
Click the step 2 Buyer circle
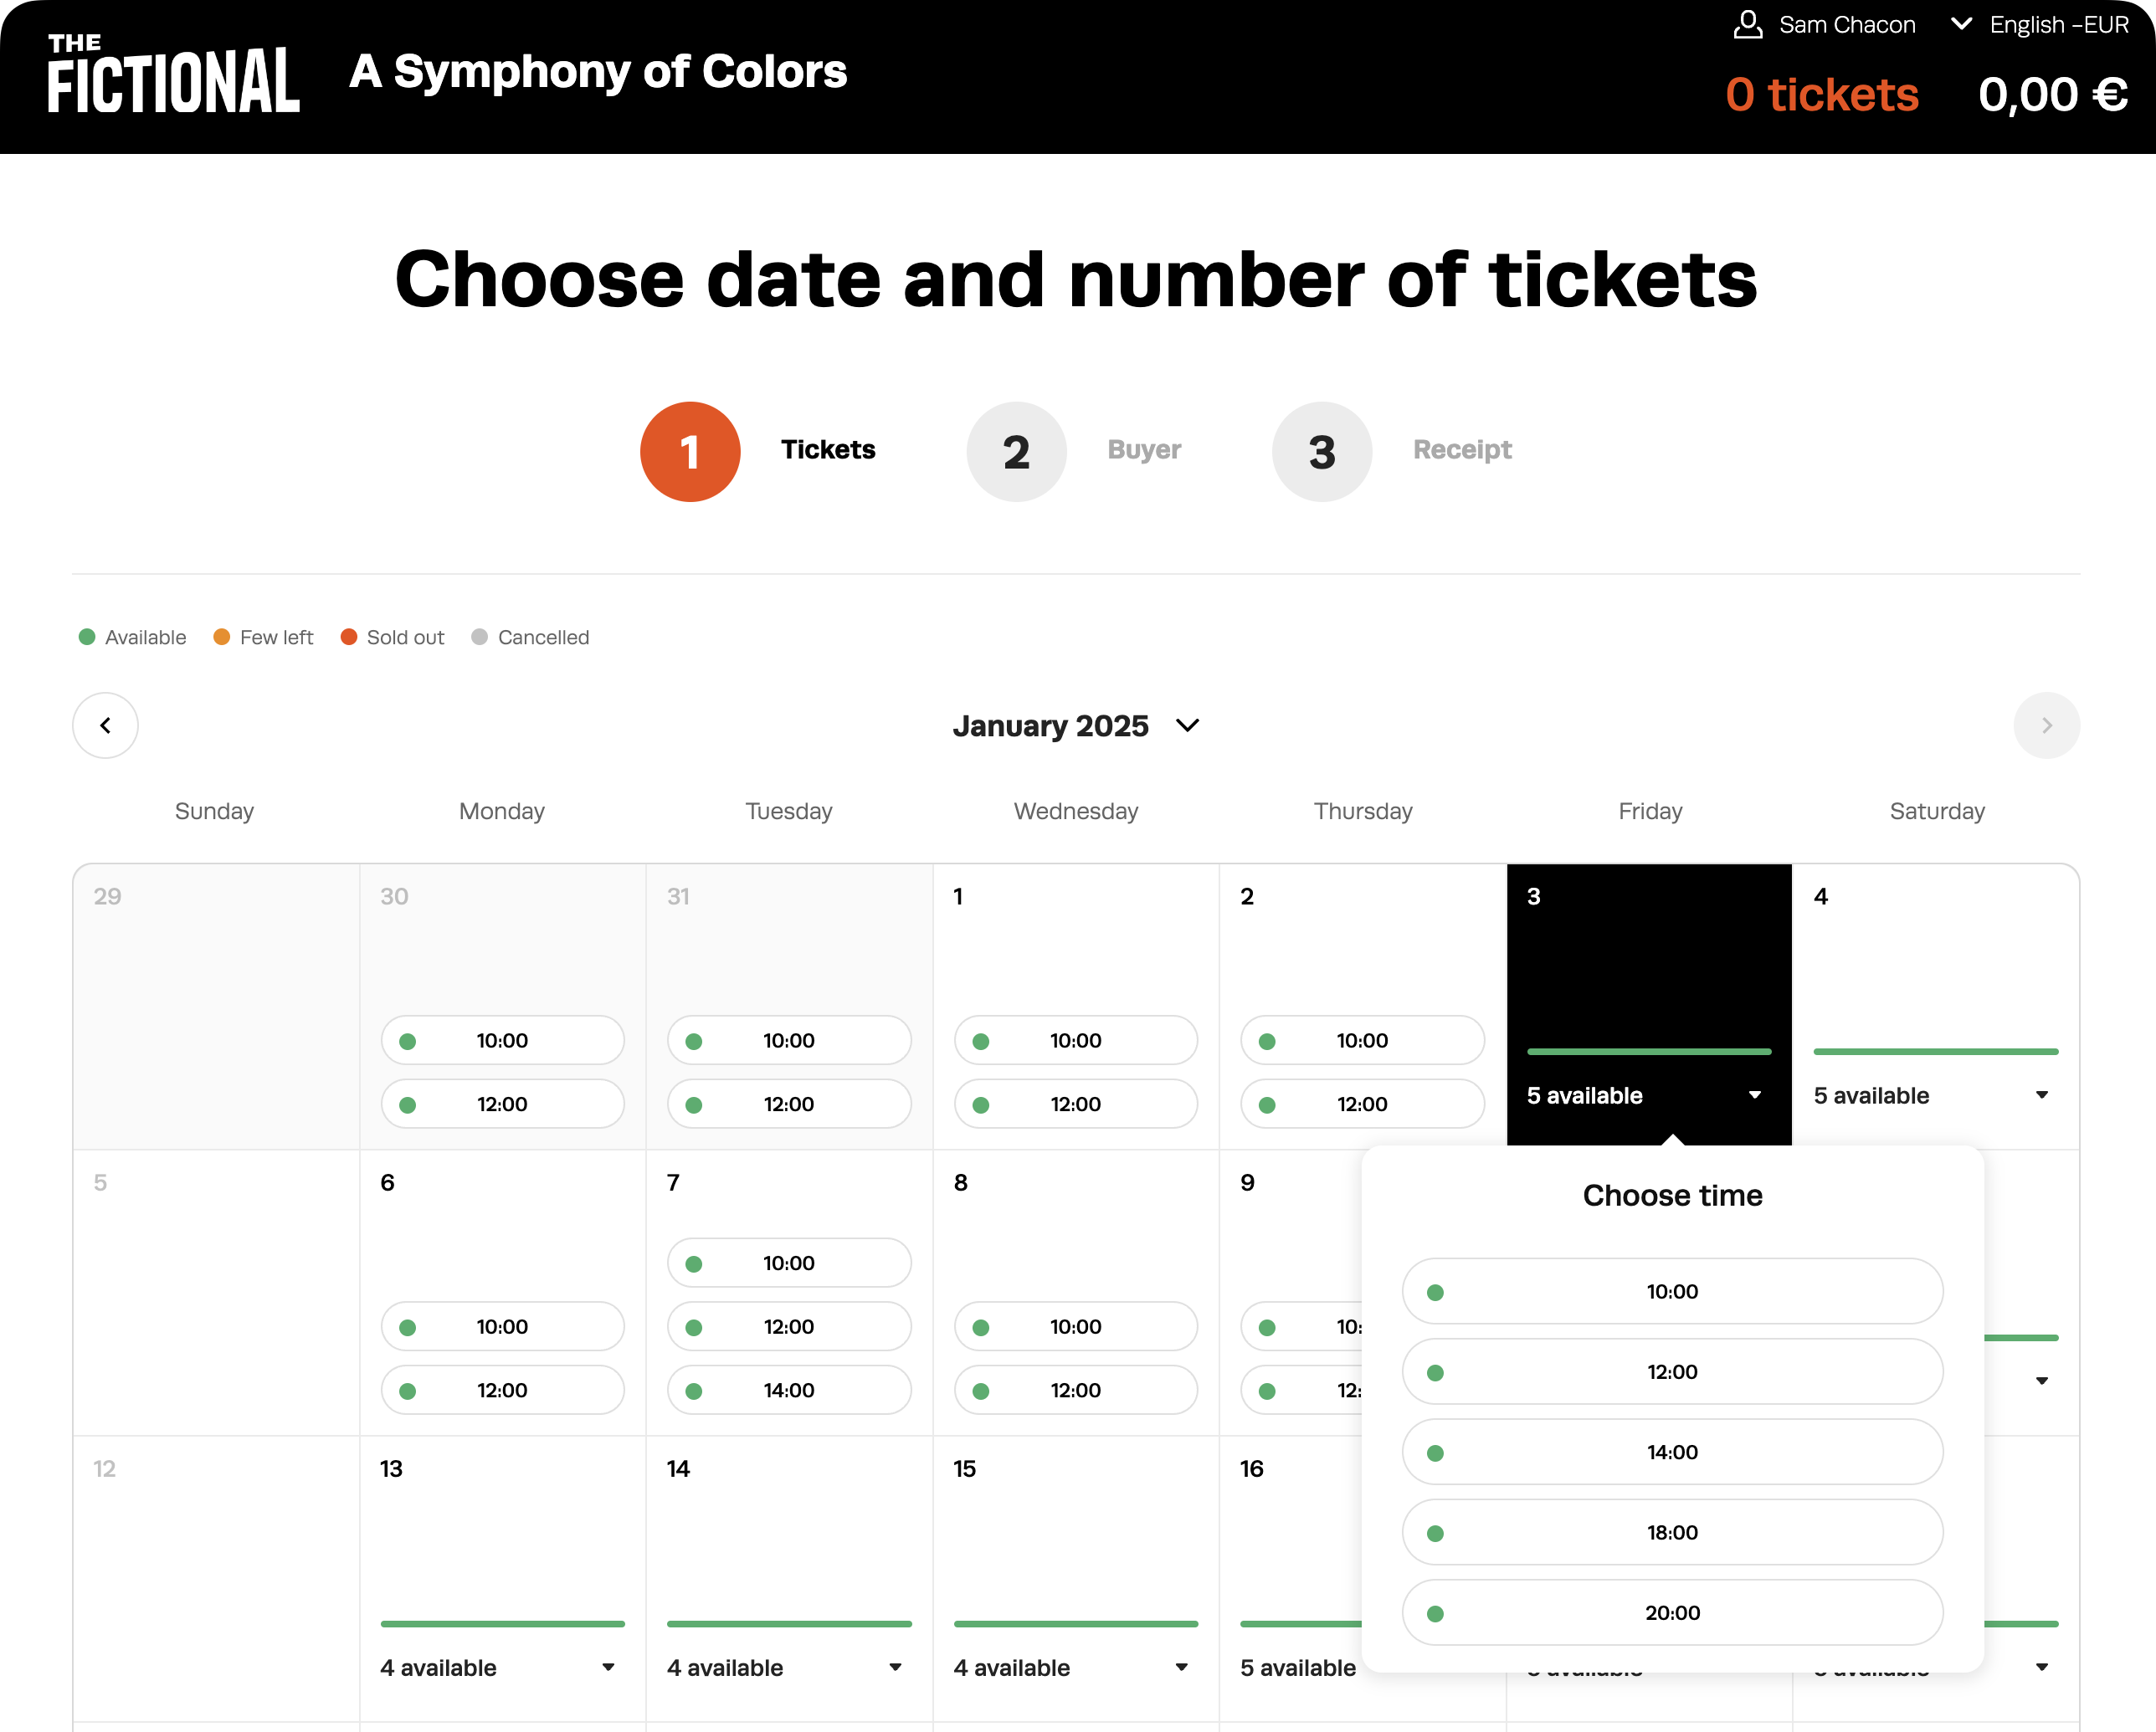point(1016,452)
